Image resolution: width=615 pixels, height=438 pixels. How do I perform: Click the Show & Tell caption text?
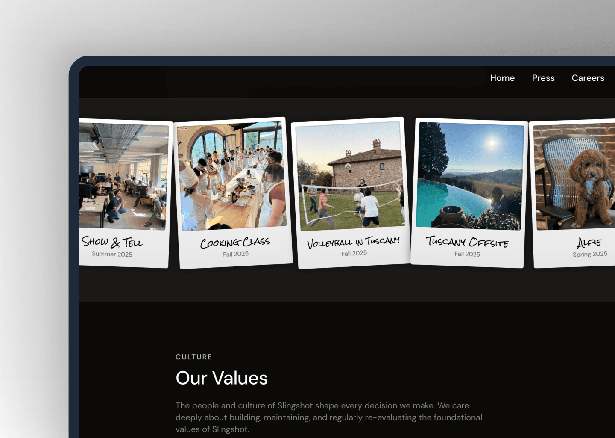pos(112,242)
